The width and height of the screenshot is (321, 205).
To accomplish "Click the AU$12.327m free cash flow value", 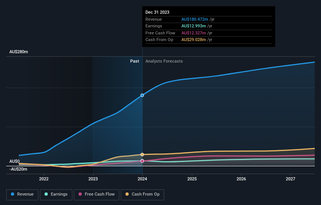I will (x=194, y=33).
